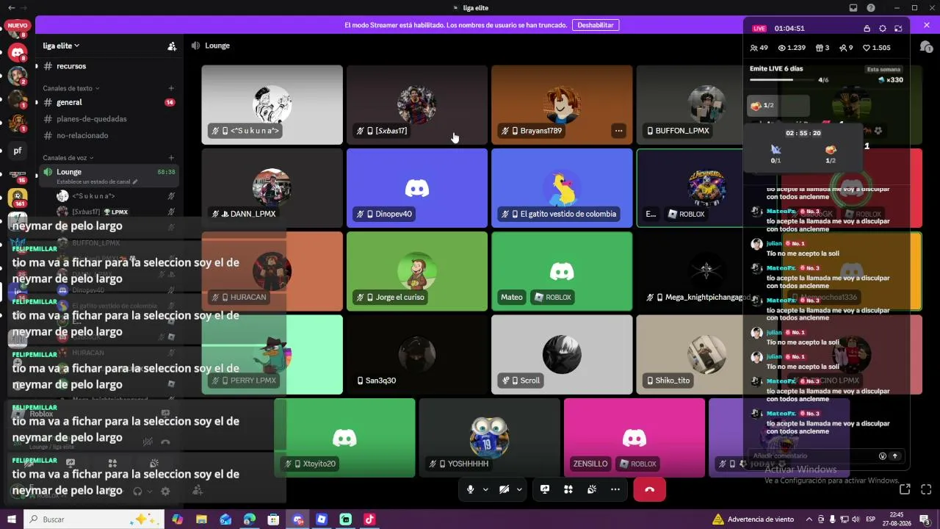Share your screen from the call bar
Image resolution: width=940 pixels, height=529 pixels.
point(545,489)
